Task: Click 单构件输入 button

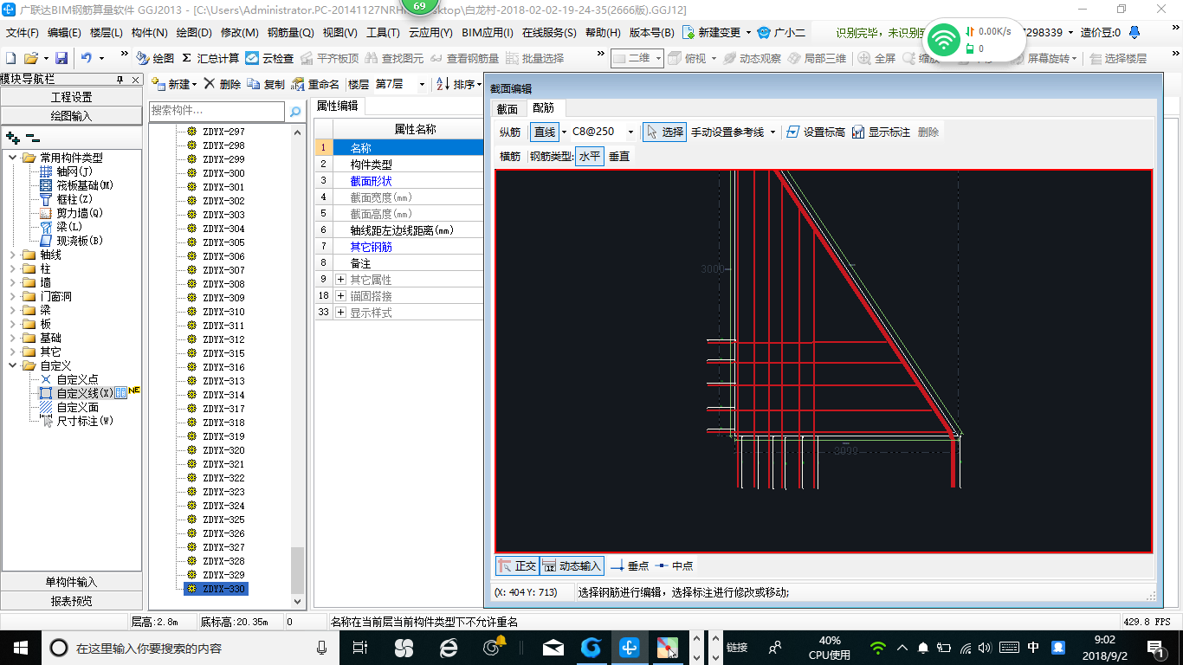Action: 71,582
